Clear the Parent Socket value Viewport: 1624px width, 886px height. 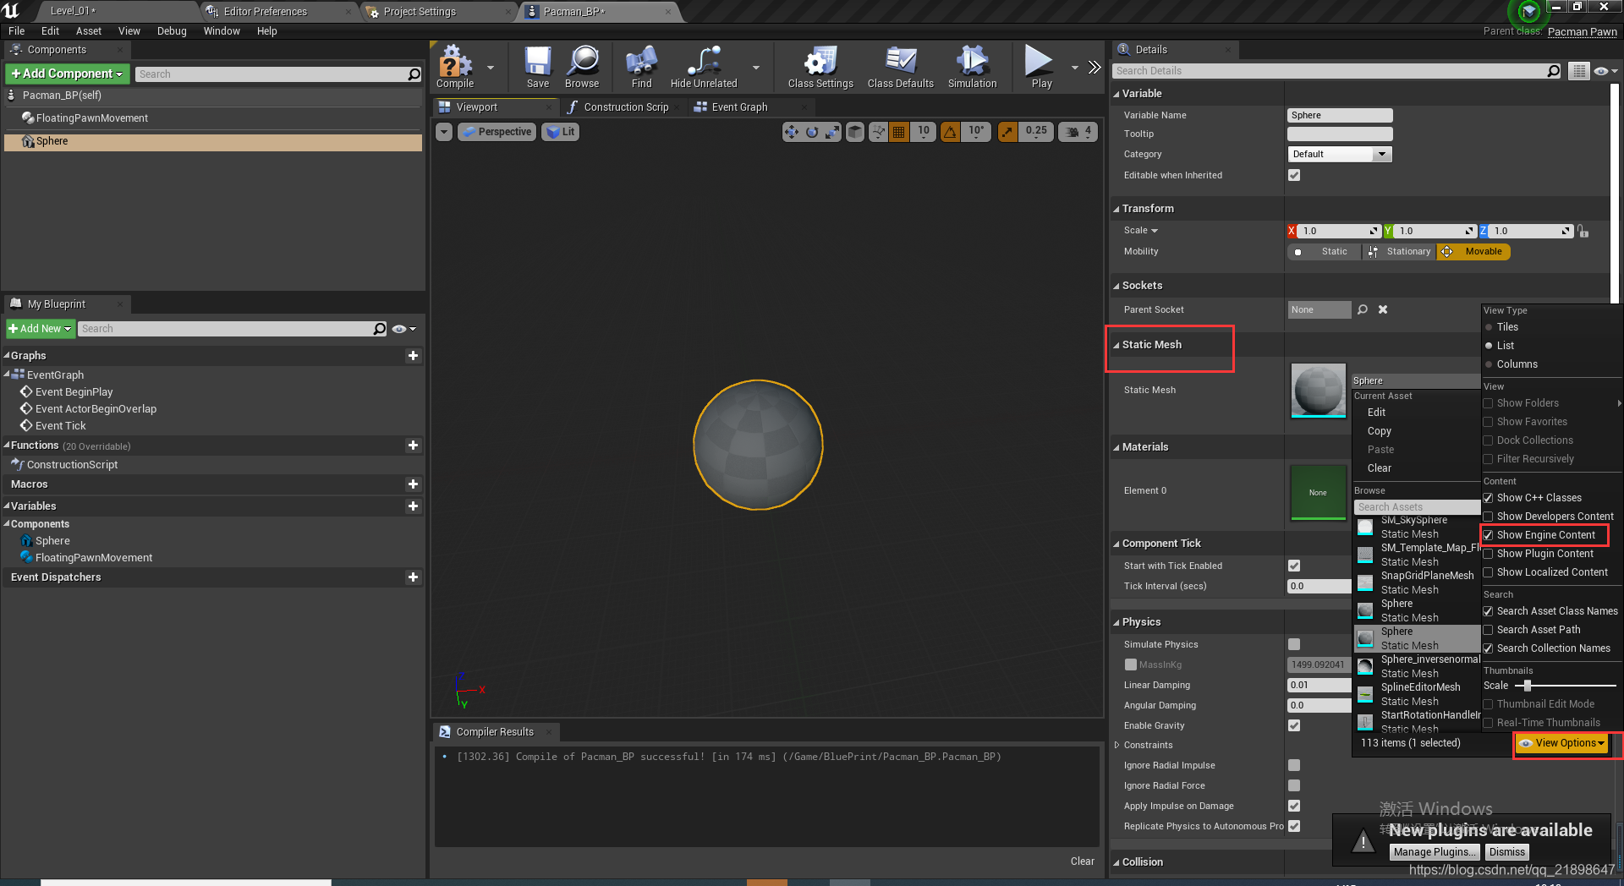point(1383,309)
